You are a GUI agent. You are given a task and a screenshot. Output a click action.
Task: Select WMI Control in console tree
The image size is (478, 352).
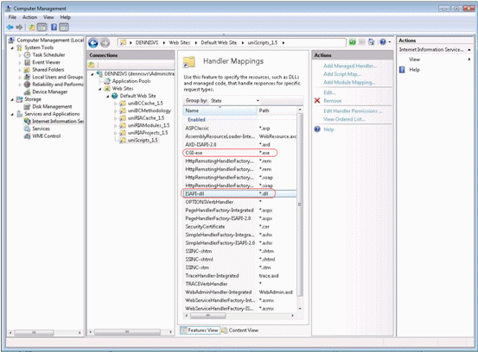[x=47, y=136]
